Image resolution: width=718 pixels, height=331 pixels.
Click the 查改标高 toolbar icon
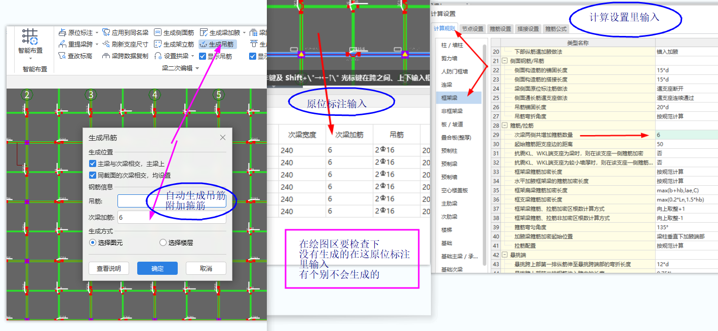click(62, 56)
